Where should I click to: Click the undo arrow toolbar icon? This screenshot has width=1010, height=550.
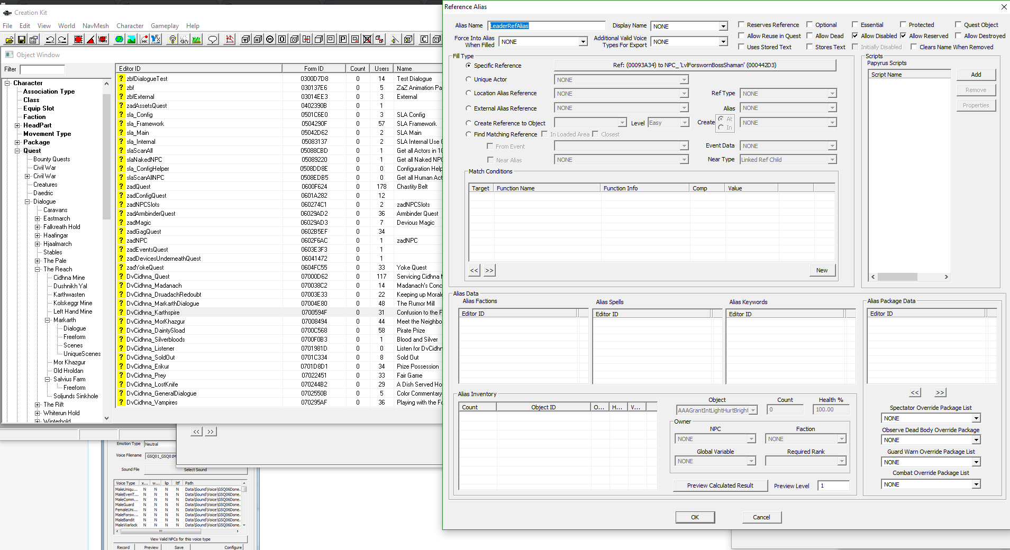coord(50,39)
